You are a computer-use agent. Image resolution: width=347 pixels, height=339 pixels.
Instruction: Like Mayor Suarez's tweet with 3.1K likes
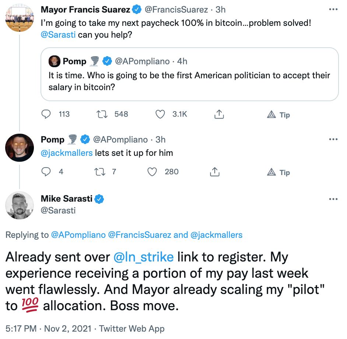click(160, 114)
